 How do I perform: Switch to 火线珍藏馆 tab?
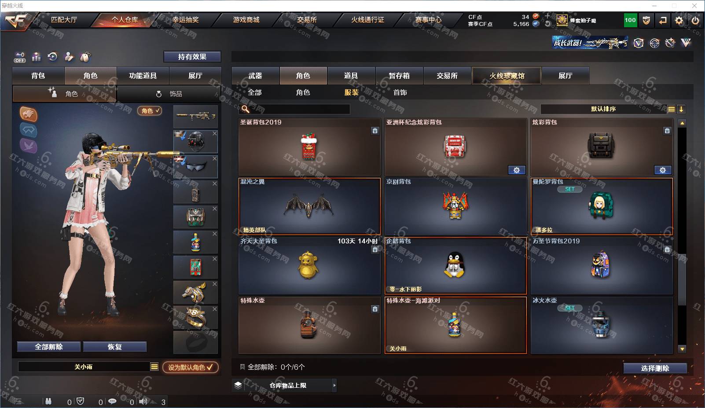(x=507, y=76)
